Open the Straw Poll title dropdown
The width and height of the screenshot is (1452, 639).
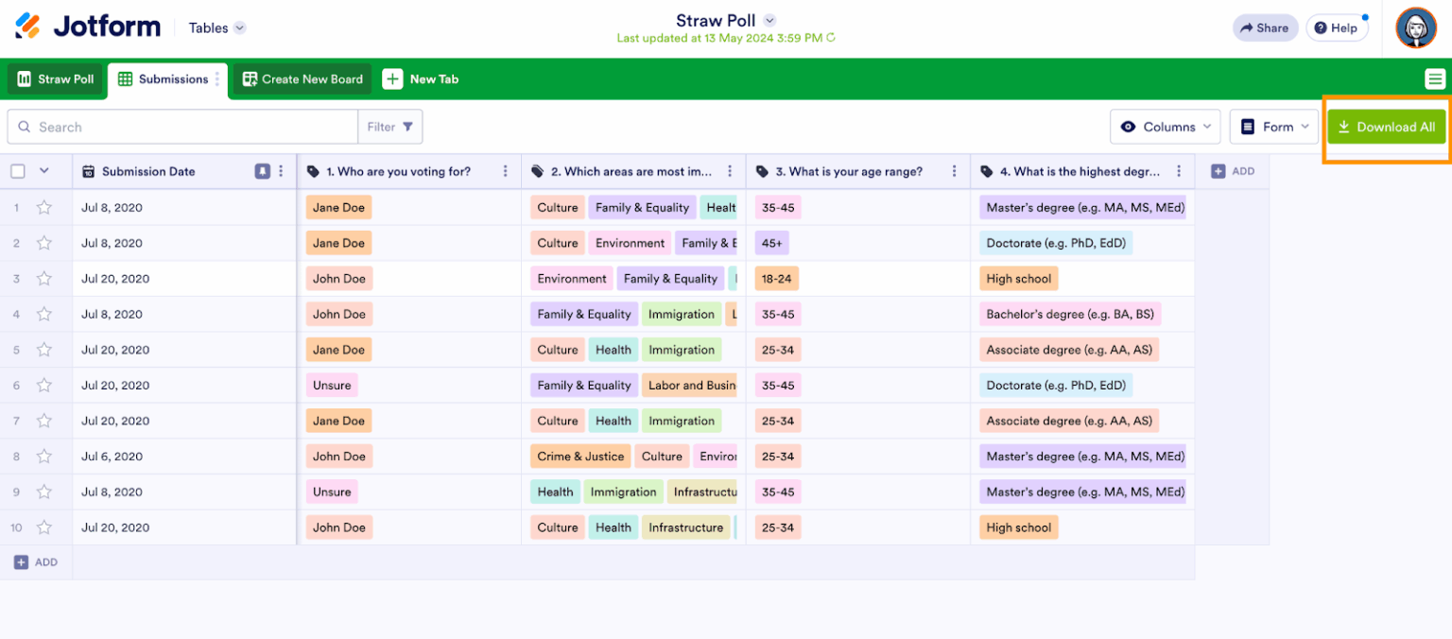(769, 20)
